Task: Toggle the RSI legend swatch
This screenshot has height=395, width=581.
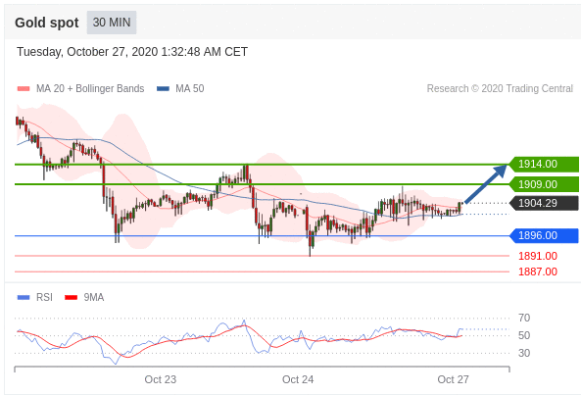Action: click(x=24, y=298)
